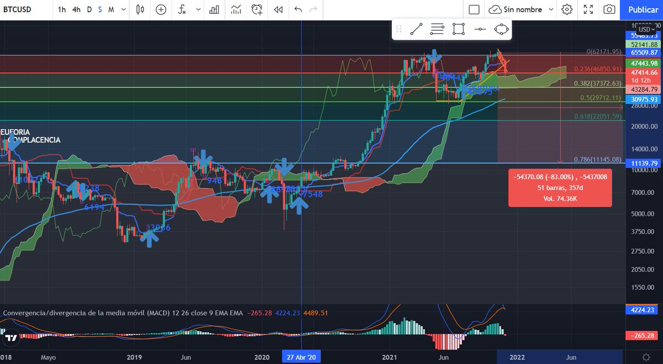Select the 1h timeframe

point(62,9)
